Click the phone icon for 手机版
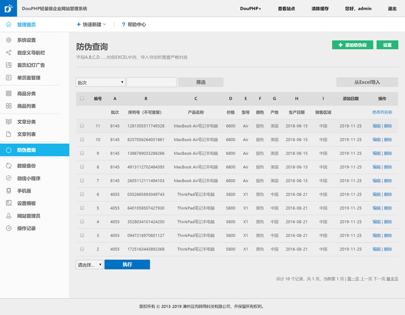This screenshot has width=405, height=315. click(x=9, y=190)
